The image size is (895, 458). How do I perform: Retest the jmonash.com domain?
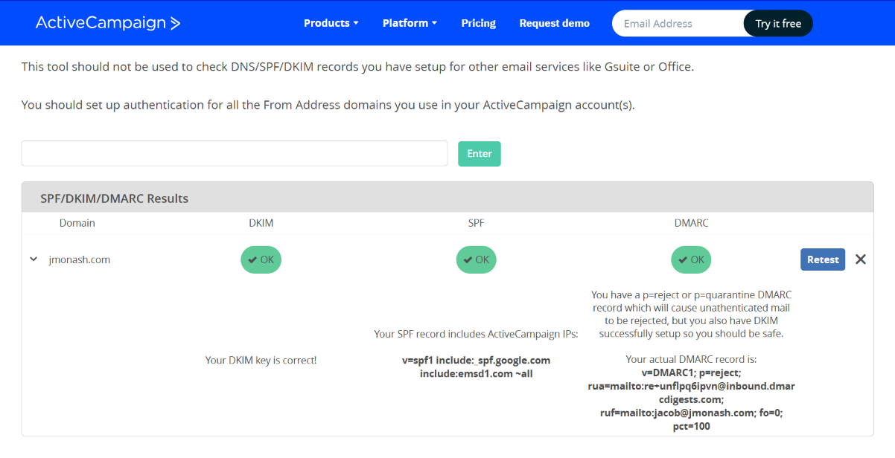[x=823, y=259]
